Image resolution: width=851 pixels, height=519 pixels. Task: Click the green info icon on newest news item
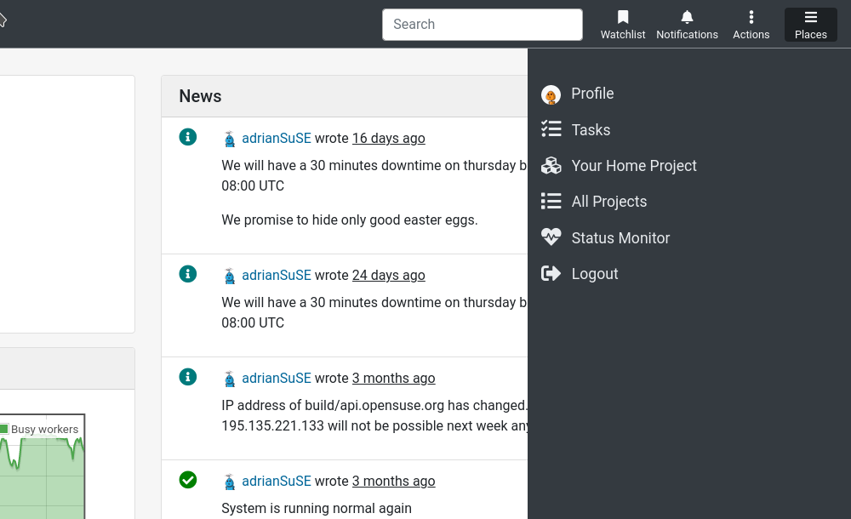point(188,136)
